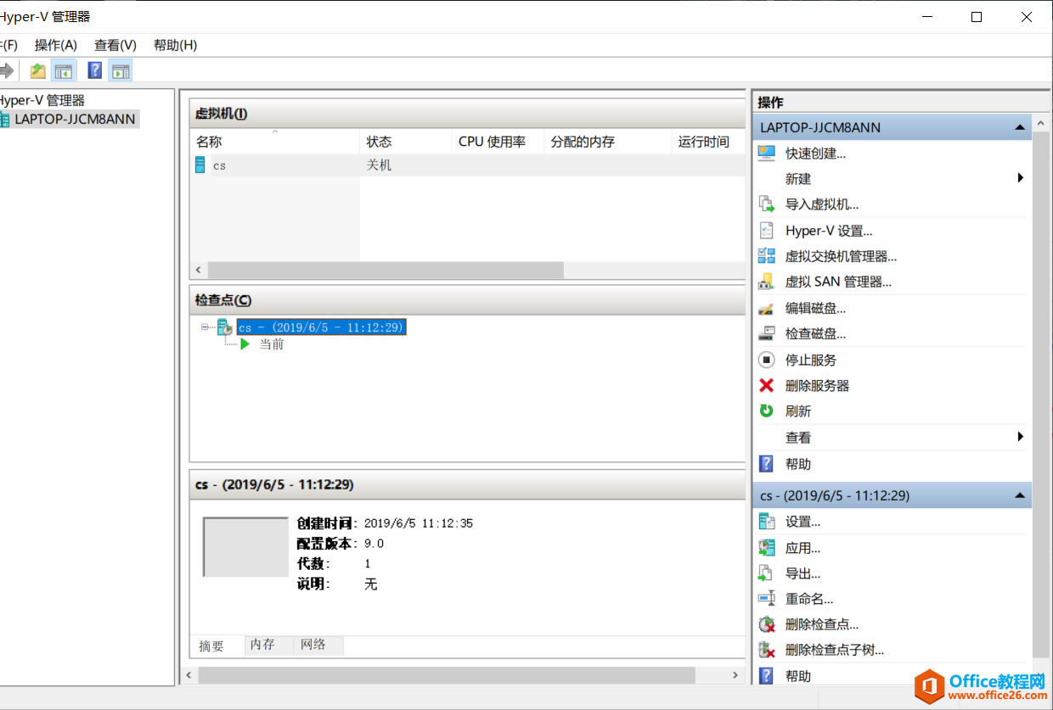Click the 检查磁盘 icon
The width and height of the screenshot is (1053, 710).
[x=767, y=333]
